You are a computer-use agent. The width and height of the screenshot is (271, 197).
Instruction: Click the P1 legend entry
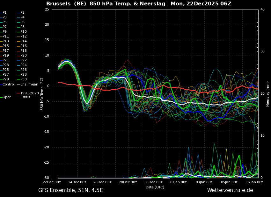(4, 13)
